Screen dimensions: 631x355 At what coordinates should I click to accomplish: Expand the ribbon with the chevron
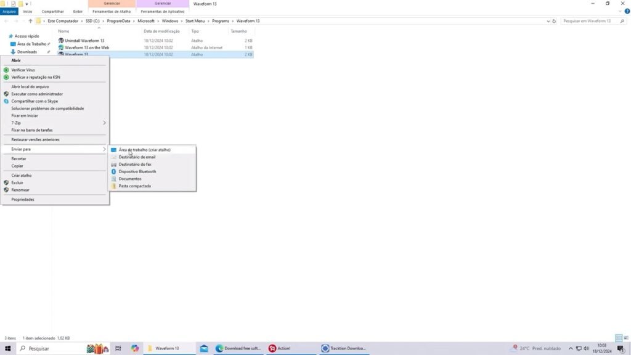[x=620, y=11]
